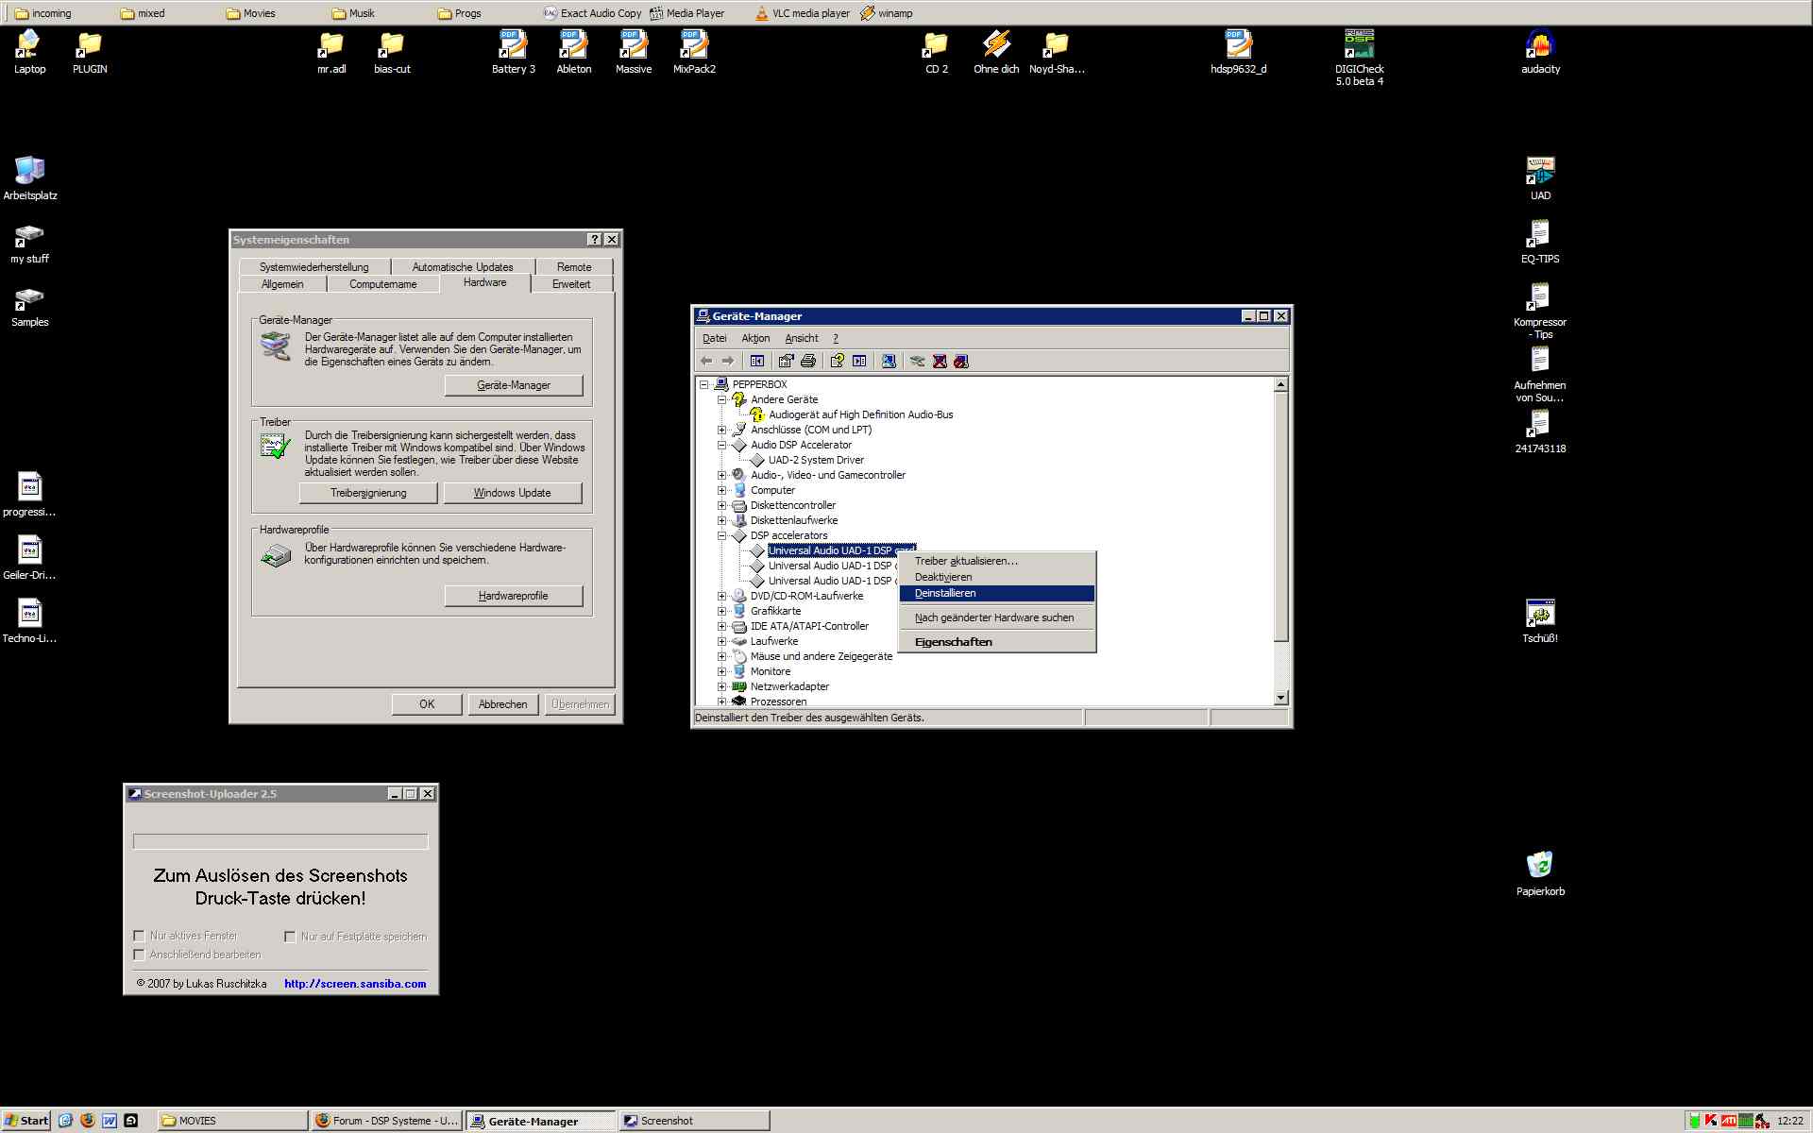Open the Ansicht menu
Screen dimensions: 1813x1133
click(x=802, y=338)
